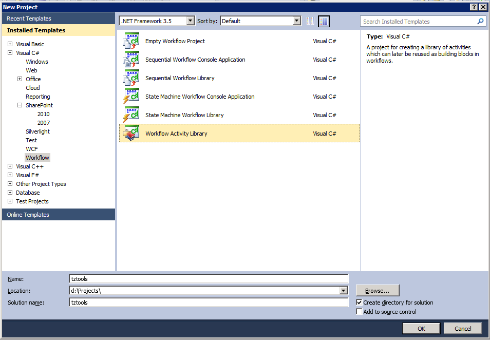This screenshot has width=490, height=340.
Task: Click the Location path text field
Action: pos(204,291)
